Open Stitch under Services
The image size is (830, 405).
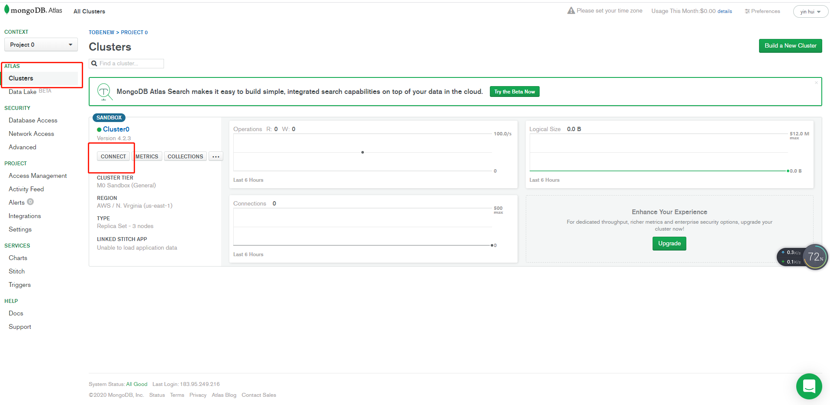(16, 271)
